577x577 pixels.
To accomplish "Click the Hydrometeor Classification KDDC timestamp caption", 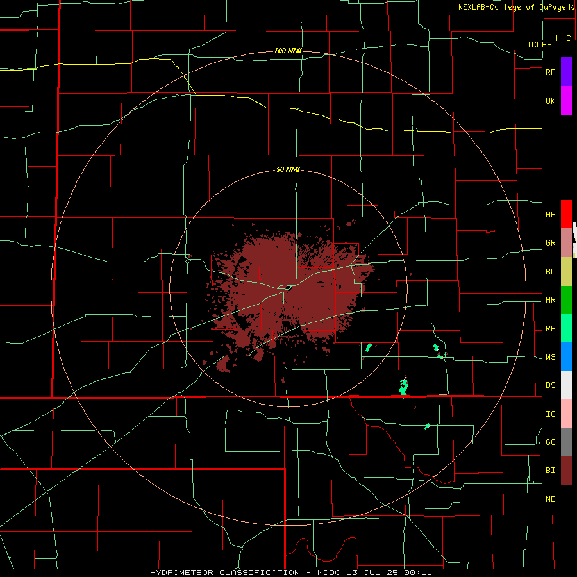I will 291,573.
